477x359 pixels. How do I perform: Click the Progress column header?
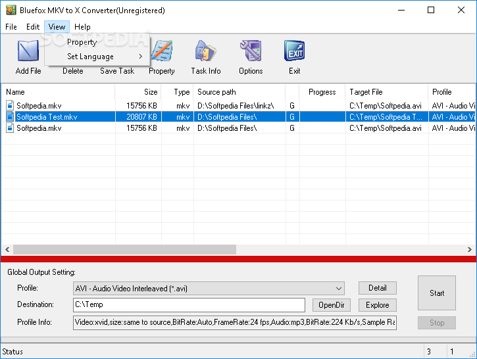(x=322, y=92)
